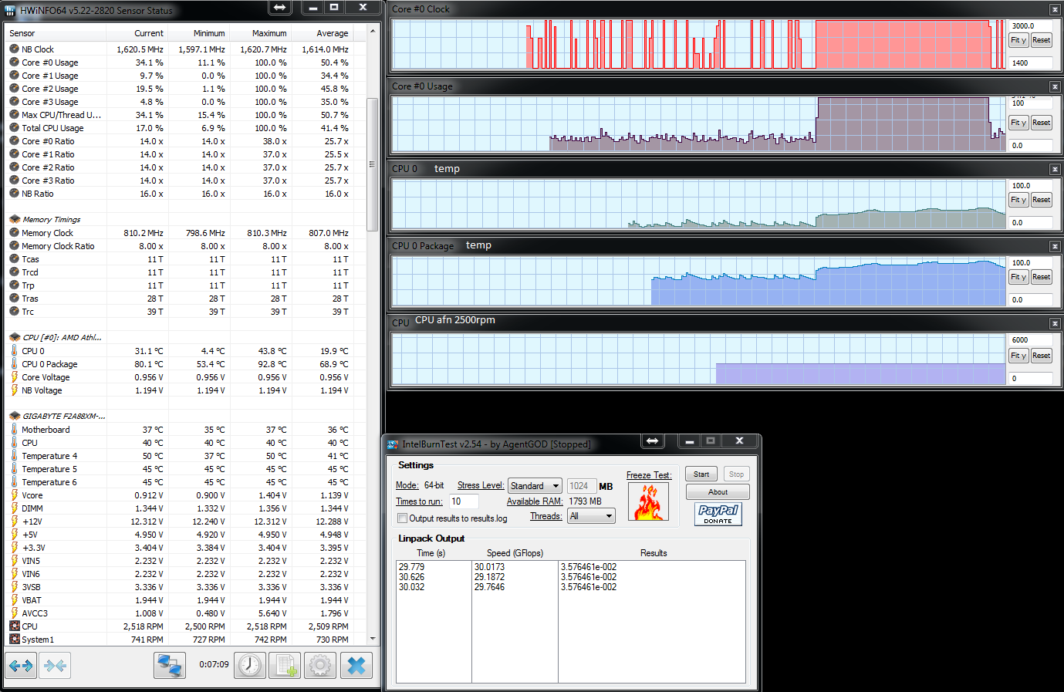Click the 1400 min field on Clock graph

(1031, 63)
